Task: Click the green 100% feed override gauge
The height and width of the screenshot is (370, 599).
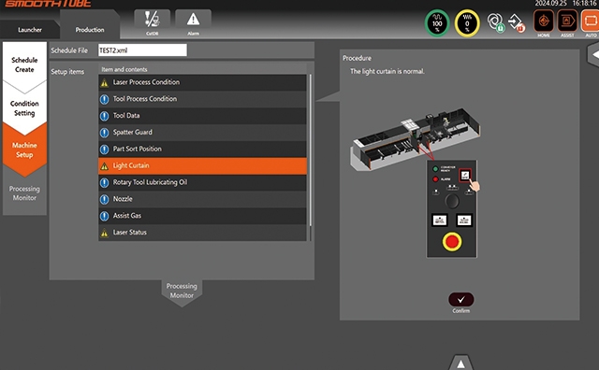Action: 437,22
